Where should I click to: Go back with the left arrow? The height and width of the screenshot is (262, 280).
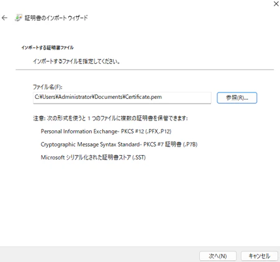coord(4,18)
